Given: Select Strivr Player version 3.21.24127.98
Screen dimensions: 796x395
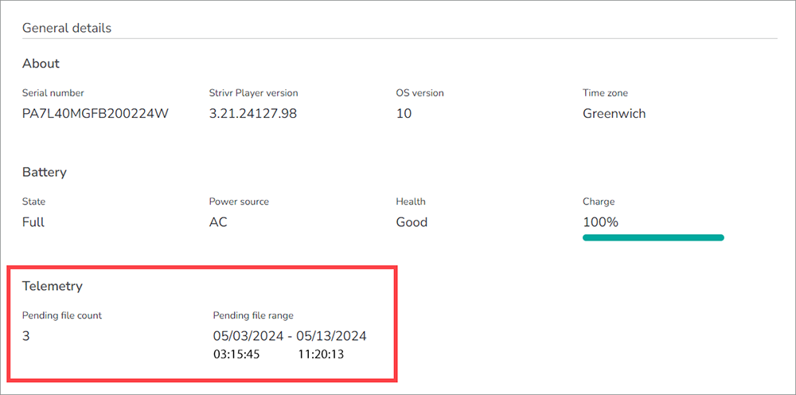Looking at the screenshot, I should point(253,114).
